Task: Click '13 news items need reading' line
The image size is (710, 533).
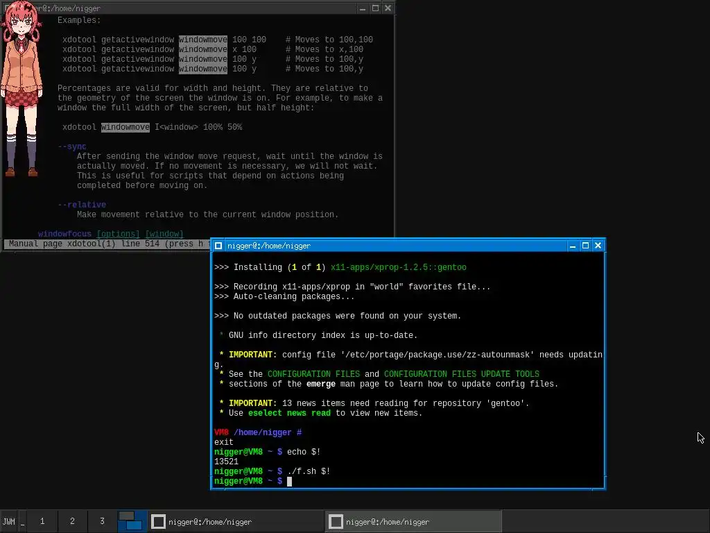Action: (x=374, y=403)
